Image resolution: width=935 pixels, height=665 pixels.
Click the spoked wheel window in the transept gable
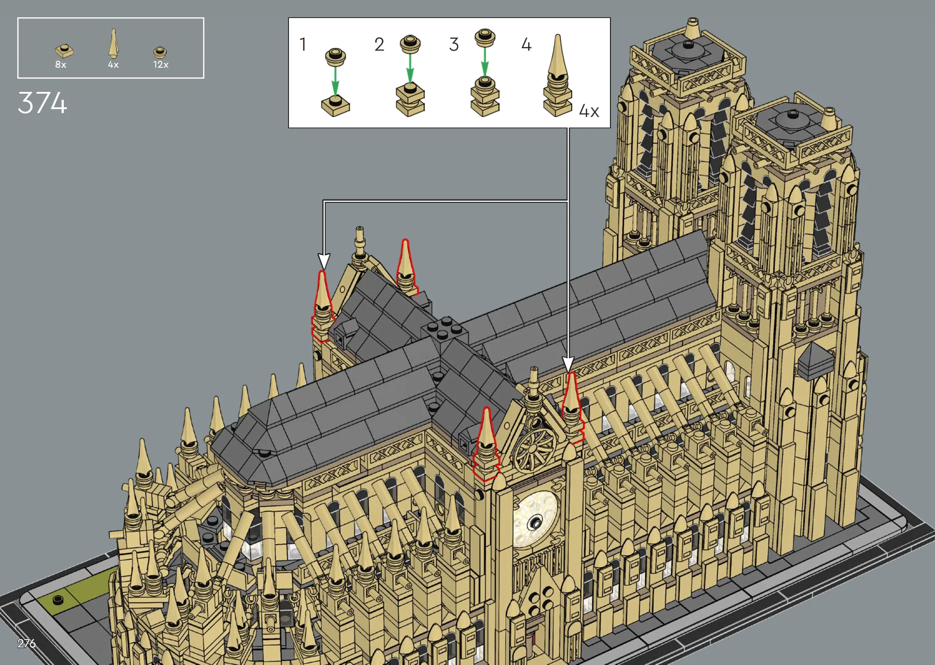click(x=534, y=449)
